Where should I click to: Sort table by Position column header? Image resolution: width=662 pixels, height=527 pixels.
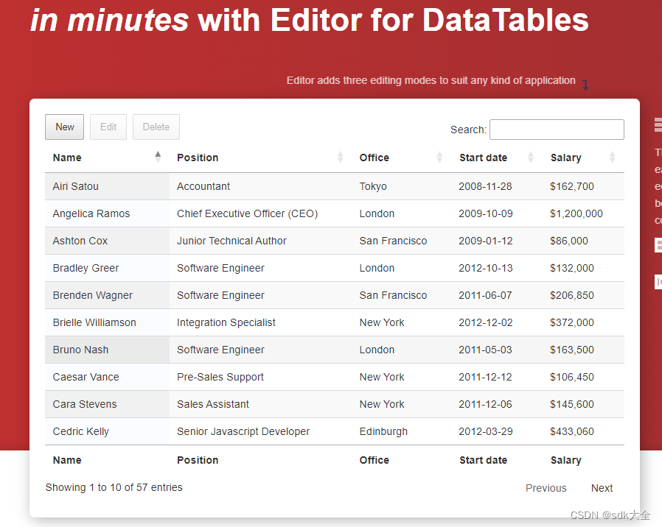pos(260,158)
